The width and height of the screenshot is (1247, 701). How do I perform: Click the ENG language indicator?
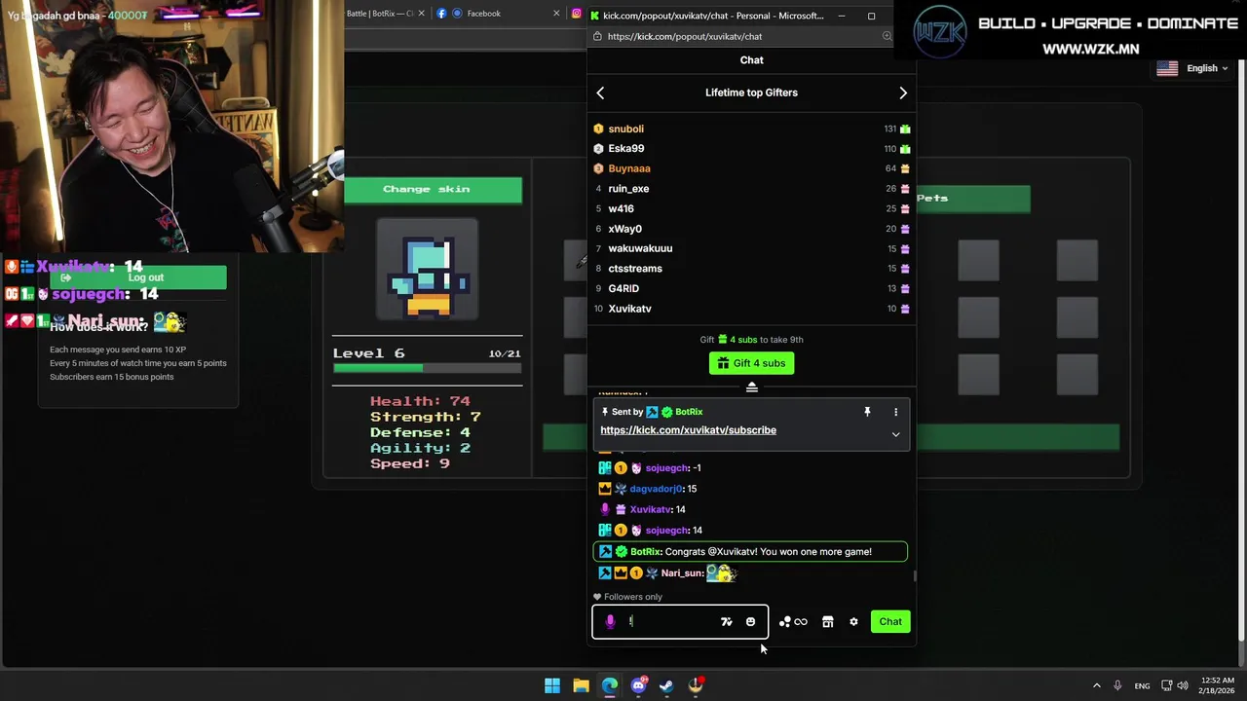click(x=1142, y=686)
